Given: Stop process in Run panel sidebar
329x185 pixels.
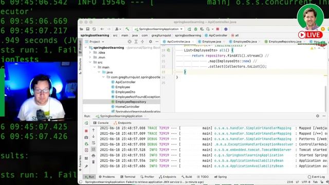Looking at the screenshot, I should click(86, 131).
